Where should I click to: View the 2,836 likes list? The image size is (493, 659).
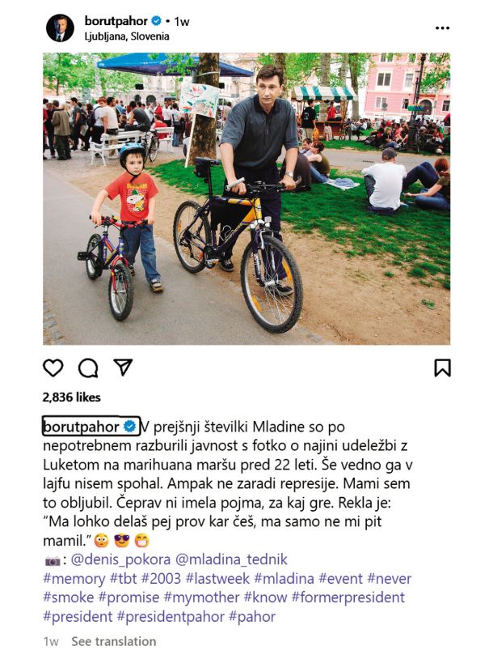(72, 398)
